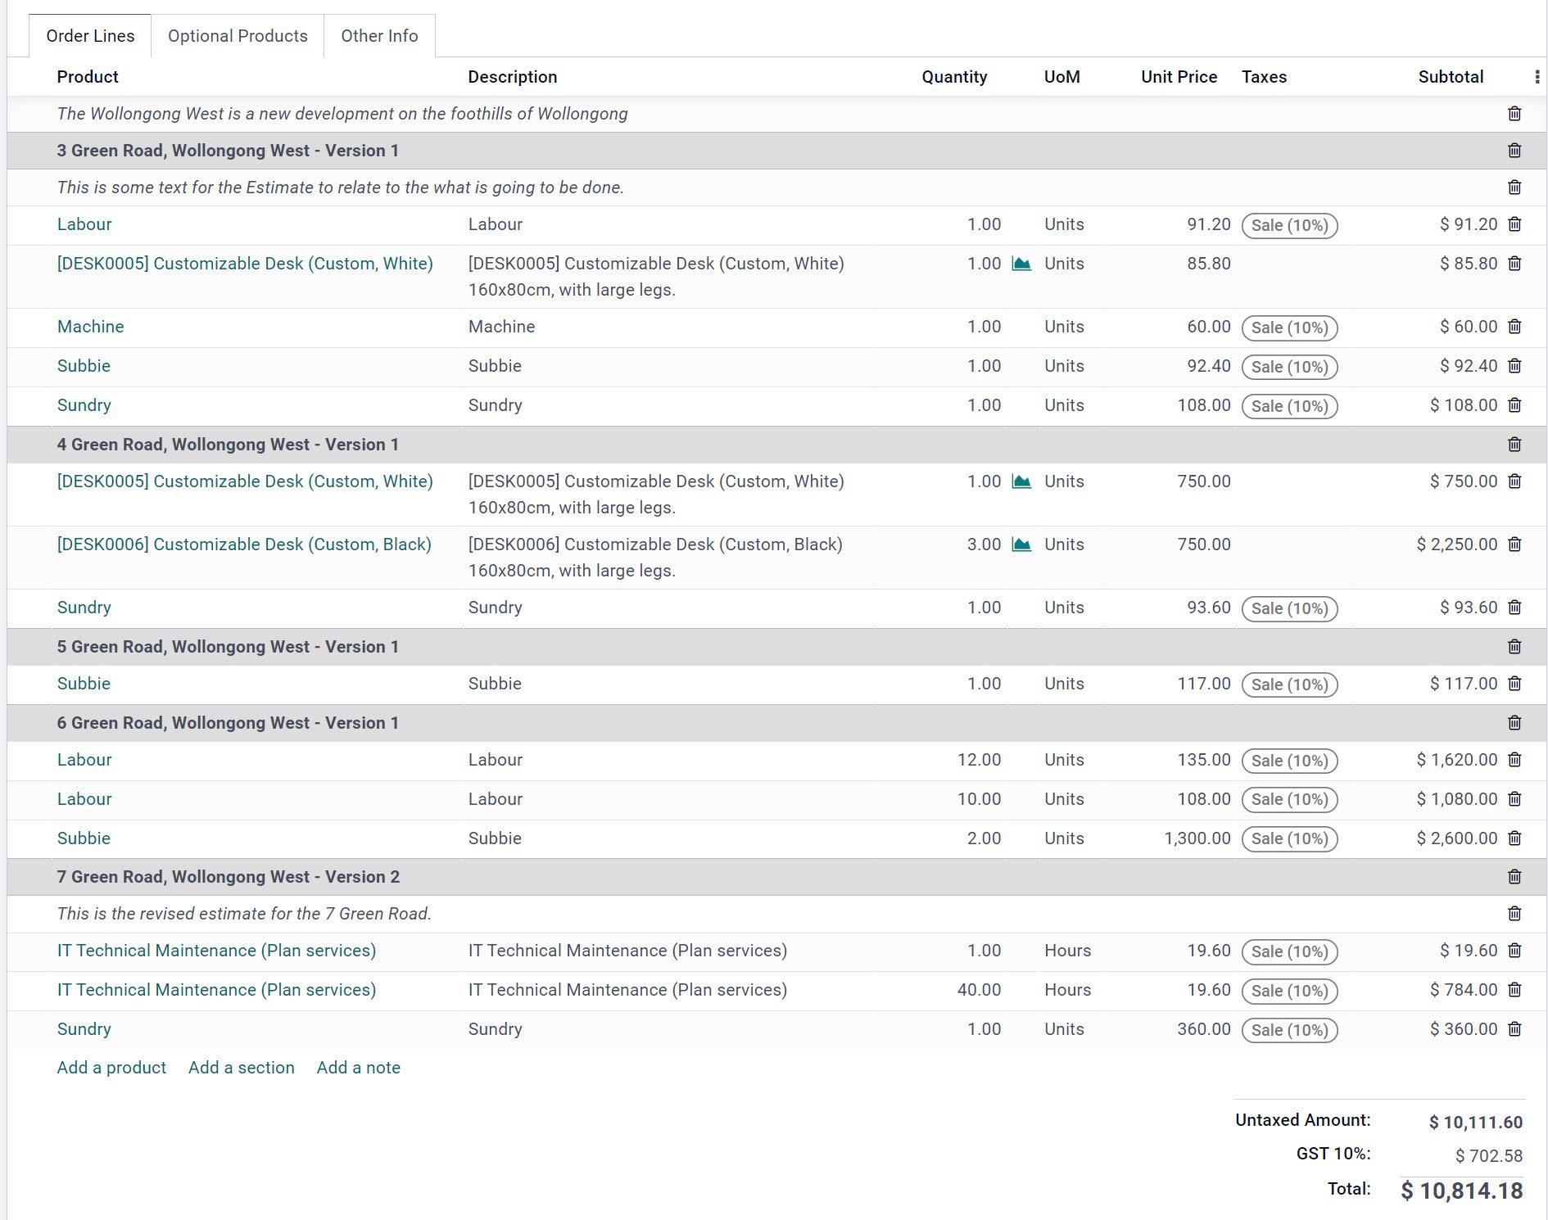Click Add a note link

(359, 1068)
